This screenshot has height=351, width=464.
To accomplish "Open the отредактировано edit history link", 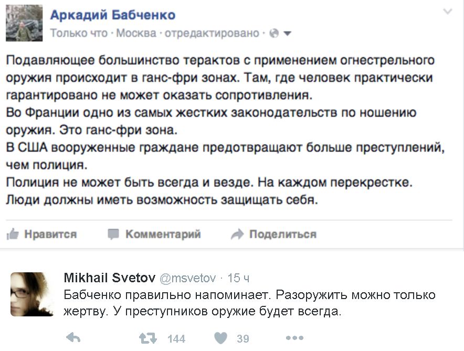I will pyautogui.click(x=212, y=34).
